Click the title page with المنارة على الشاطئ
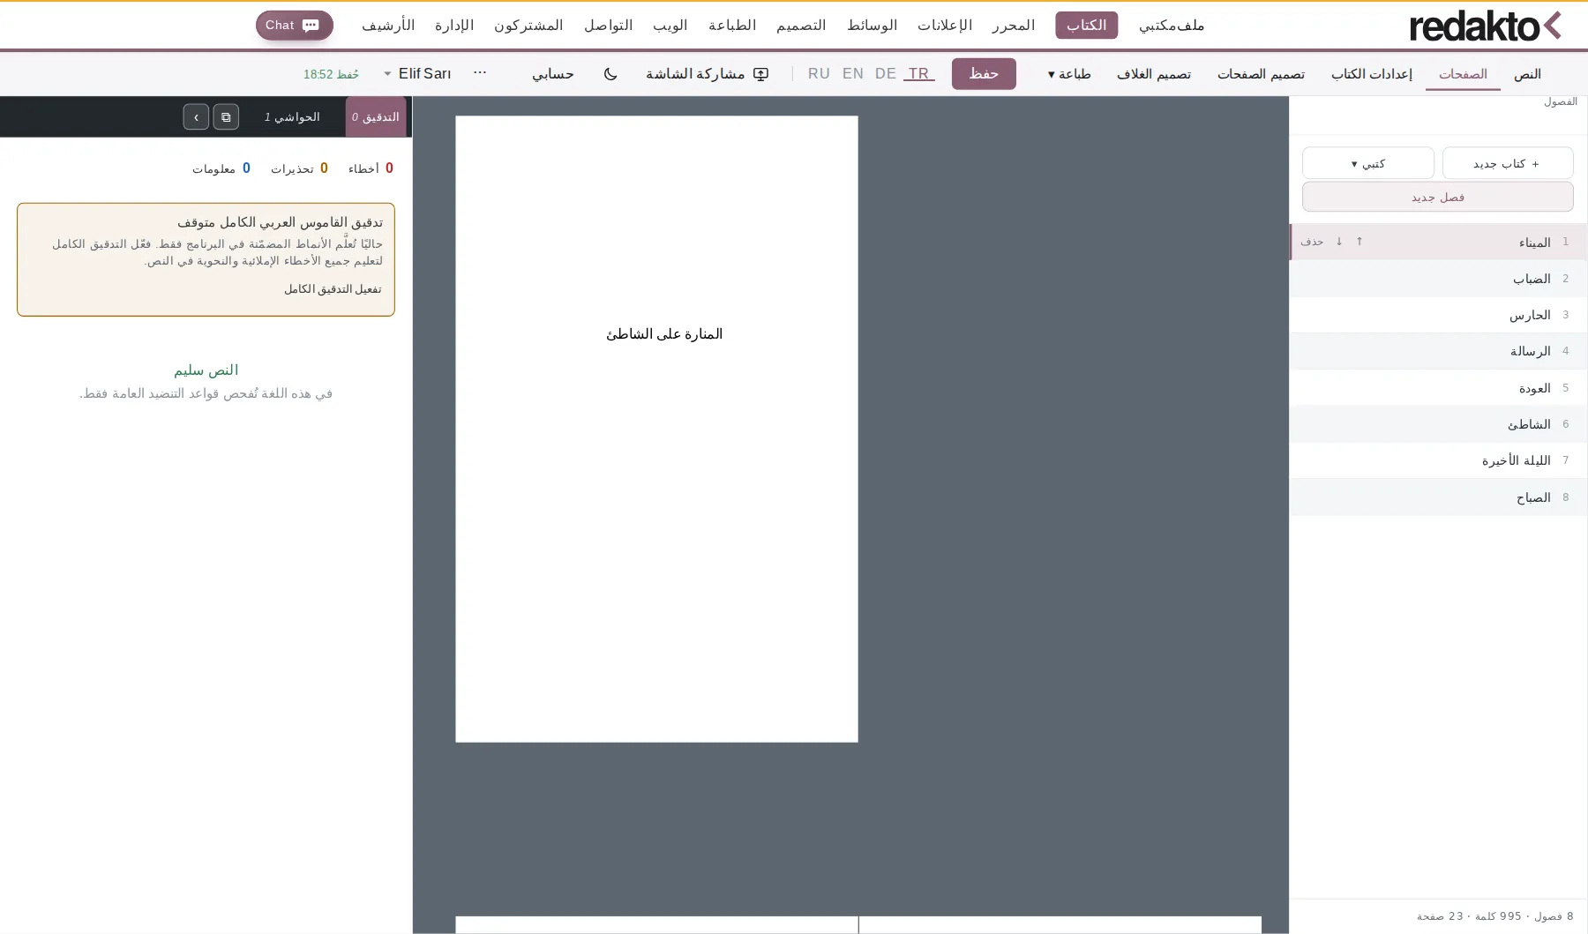The width and height of the screenshot is (1588, 934). pos(656,429)
